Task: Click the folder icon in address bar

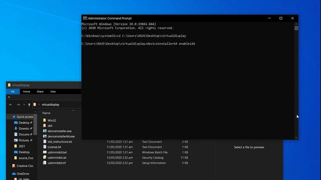Action: 35,104
